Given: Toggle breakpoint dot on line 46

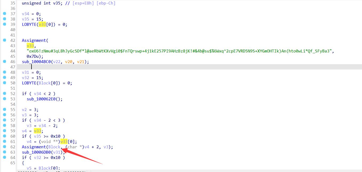Looking at the screenshot, I should [x=5, y=62].
